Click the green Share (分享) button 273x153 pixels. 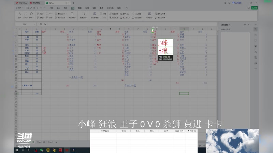[x=254, y=8]
